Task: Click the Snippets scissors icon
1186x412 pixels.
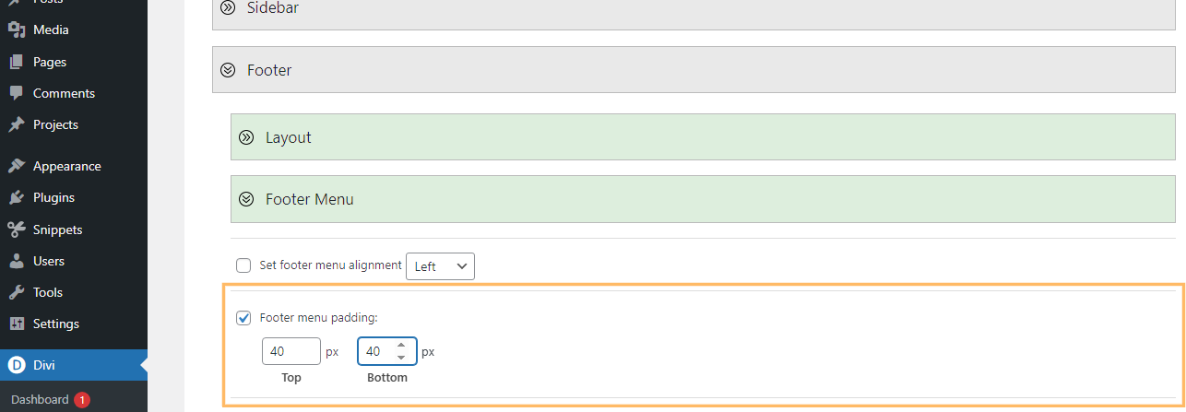Action: [16, 230]
